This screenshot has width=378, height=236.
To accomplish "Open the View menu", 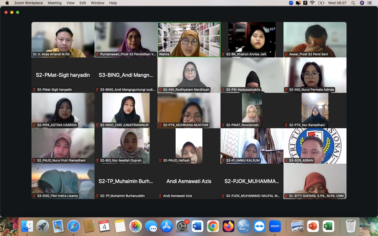I will coord(70,3).
